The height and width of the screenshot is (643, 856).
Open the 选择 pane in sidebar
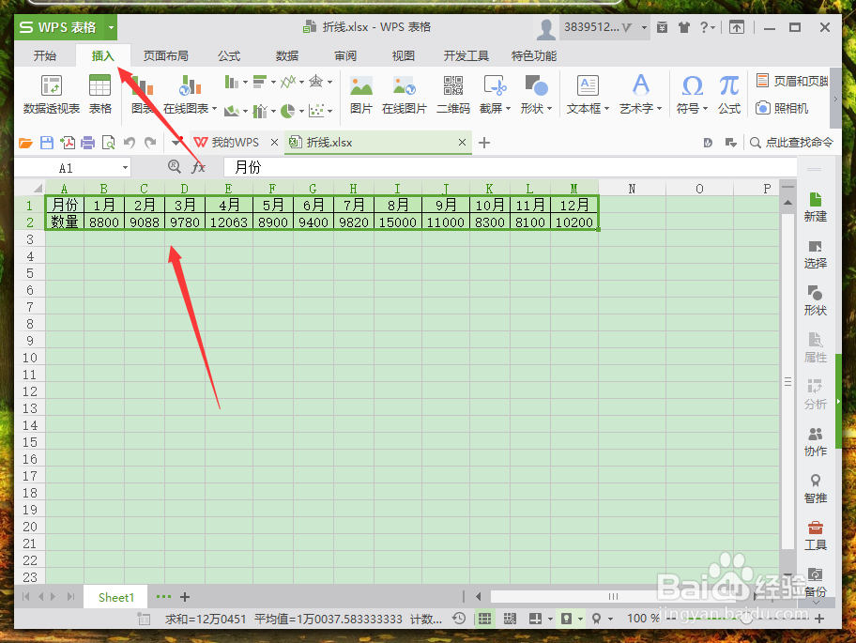pyautogui.click(x=815, y=254)
